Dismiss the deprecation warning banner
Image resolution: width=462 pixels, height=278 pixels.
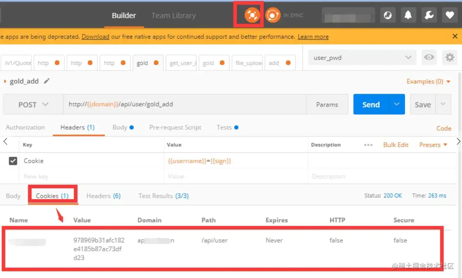click(455, 36)
